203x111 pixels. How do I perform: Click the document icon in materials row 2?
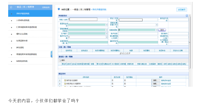(x=65, y=84)
